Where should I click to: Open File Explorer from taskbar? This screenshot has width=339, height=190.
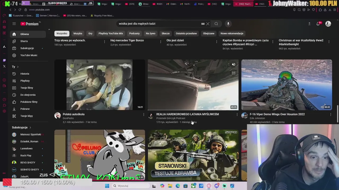click(170, 186)
